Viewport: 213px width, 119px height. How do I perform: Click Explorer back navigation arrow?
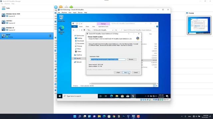click(x=74, y=30)
